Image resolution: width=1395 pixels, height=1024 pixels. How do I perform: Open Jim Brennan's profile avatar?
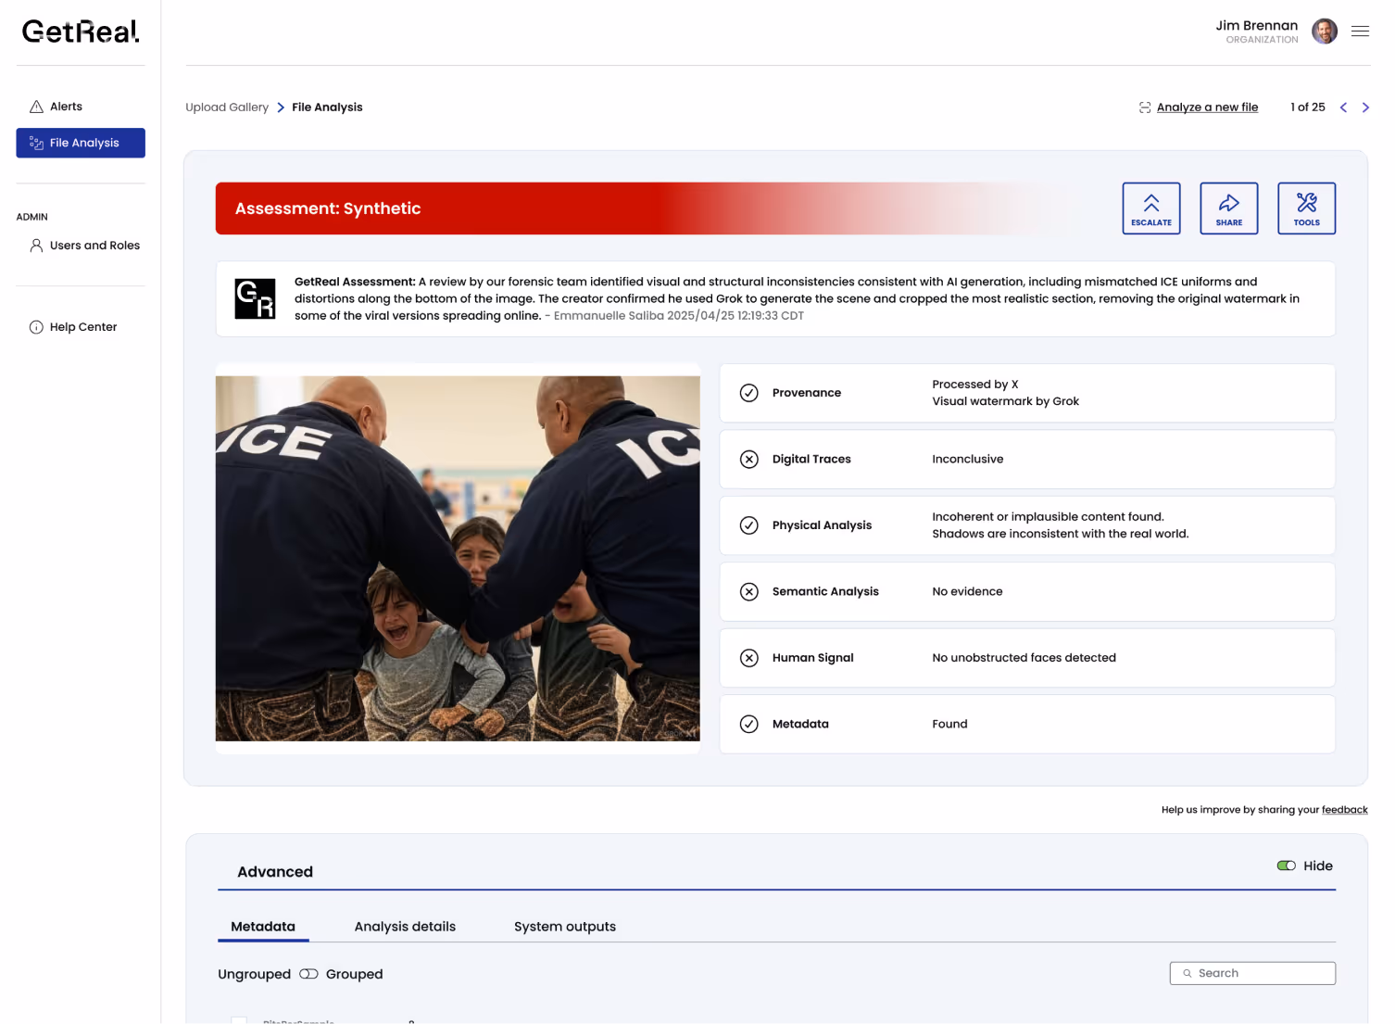[x=1325, y=32]
